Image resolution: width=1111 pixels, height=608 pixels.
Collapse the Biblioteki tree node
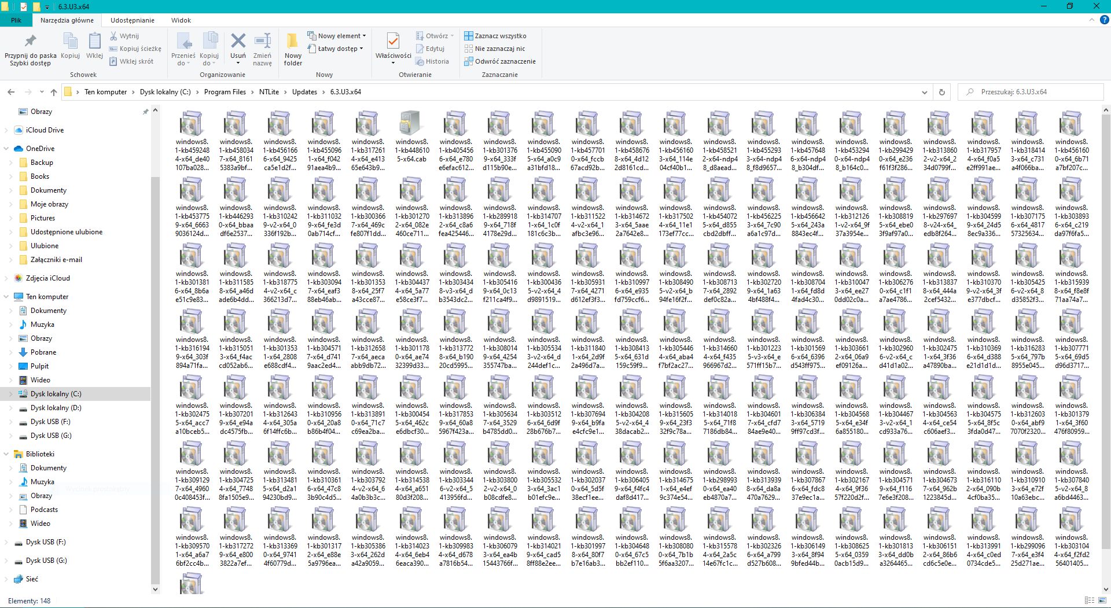click(x=6, y=454)
